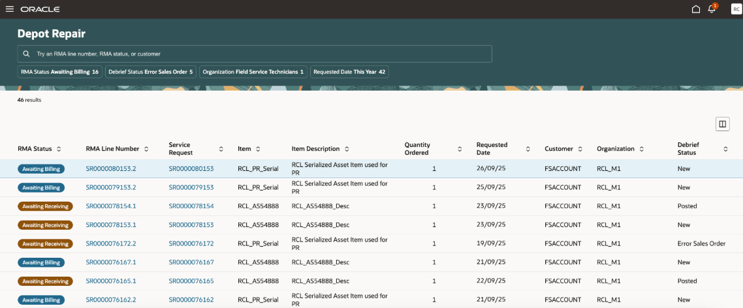Open the column settings icon above the table
743x308 pixels.
[x=722, y=124]
